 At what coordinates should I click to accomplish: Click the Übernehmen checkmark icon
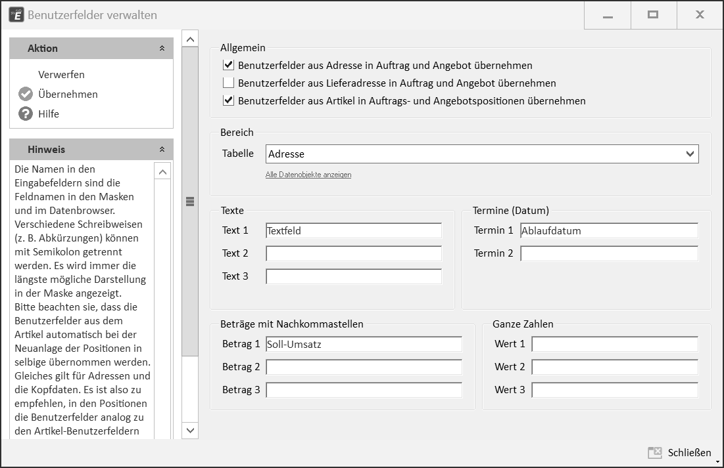click(x=26, y=95)
